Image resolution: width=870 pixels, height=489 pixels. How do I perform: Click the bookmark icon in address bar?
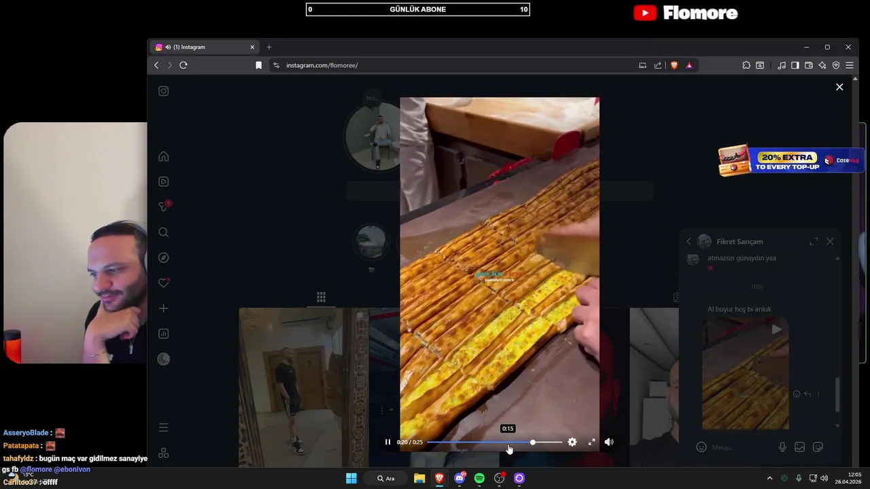[258, 65]
